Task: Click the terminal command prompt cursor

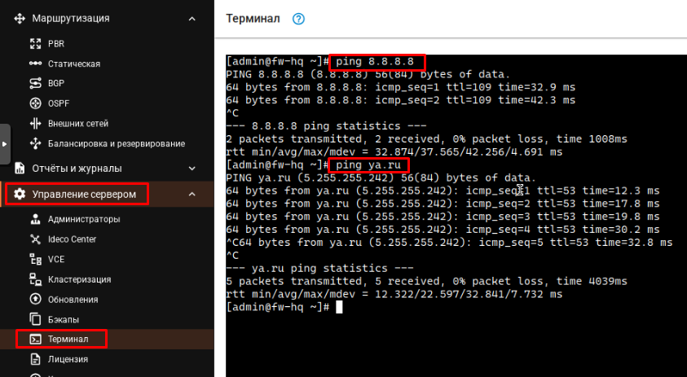Action: click(339, 307)
